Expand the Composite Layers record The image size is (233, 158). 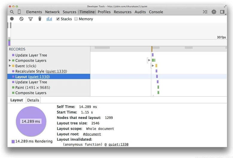[x=10, y=61]
